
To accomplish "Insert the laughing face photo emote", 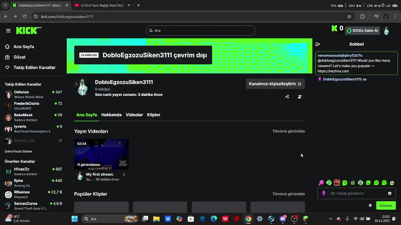I will pos(337,183).
